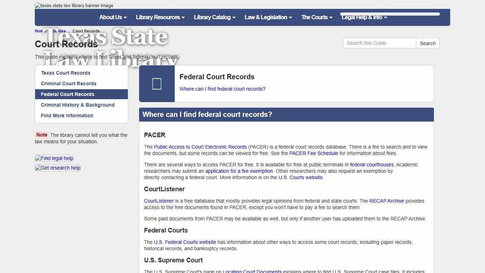Open Criminal History & Background page
The height and width of the screenshot is (273, 485).
tap(78, 105)
